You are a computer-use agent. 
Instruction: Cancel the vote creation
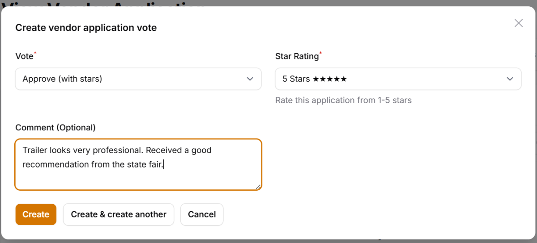point(202,214)
